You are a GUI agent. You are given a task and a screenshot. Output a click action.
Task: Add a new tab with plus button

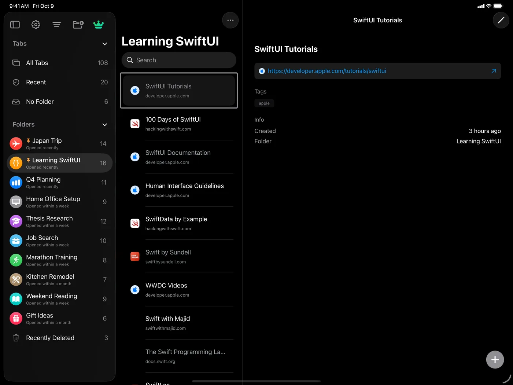point(495,360)
